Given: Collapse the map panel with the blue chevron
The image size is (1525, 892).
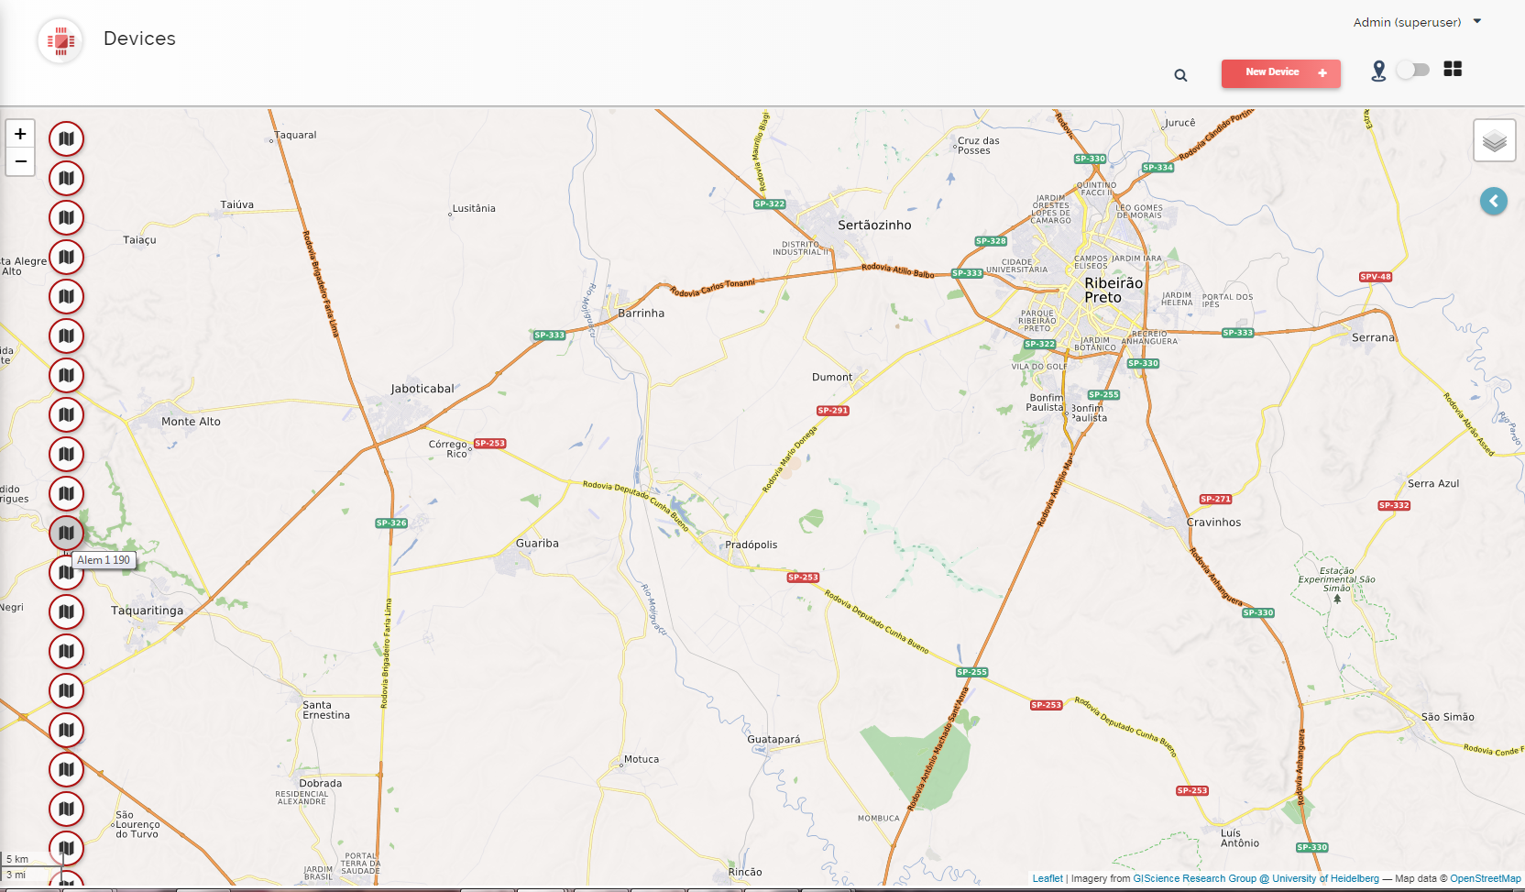Looking at the screenshot, I should (x=1494, y=202).
